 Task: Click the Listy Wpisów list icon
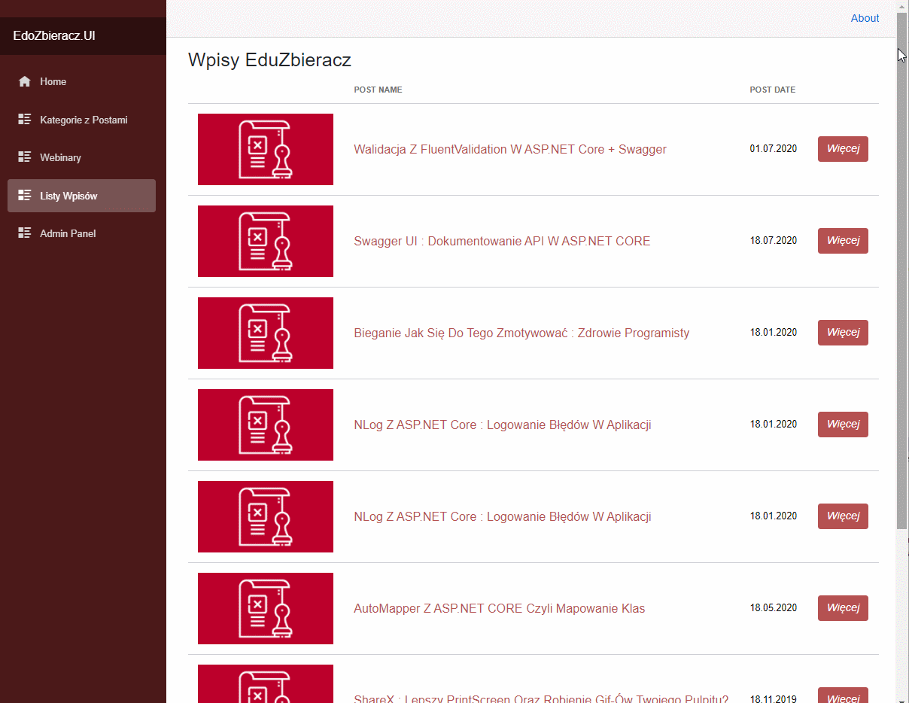click(x=25, y=196)
